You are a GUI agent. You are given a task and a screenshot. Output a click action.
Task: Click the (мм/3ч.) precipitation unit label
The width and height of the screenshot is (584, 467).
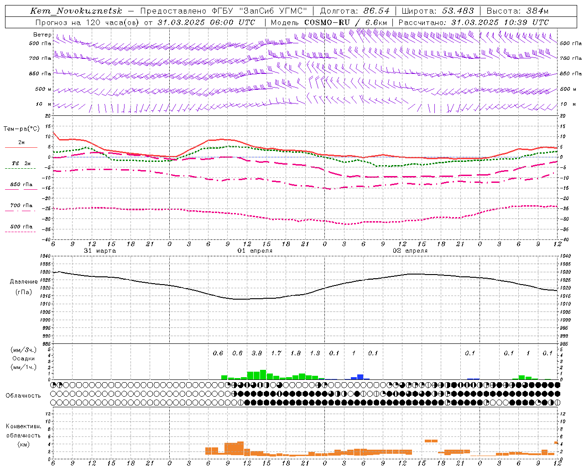tap(24, 350)
